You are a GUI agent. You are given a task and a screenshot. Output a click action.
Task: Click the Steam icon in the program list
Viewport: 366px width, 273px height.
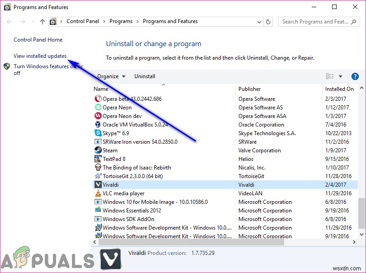[x=97, y=151]
